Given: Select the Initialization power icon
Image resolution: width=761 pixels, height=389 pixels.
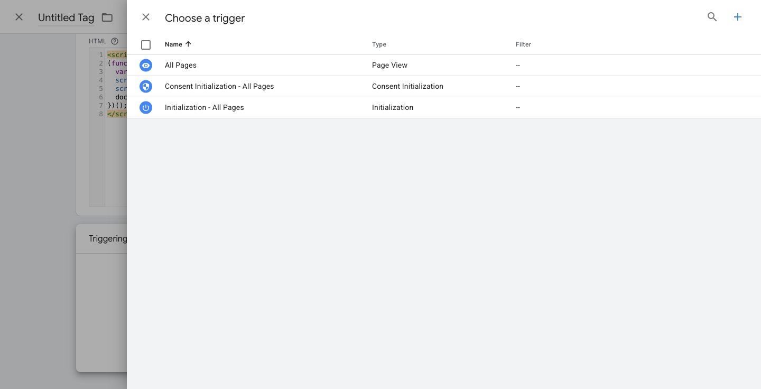Looking at the screenshot, I should 146,107.
